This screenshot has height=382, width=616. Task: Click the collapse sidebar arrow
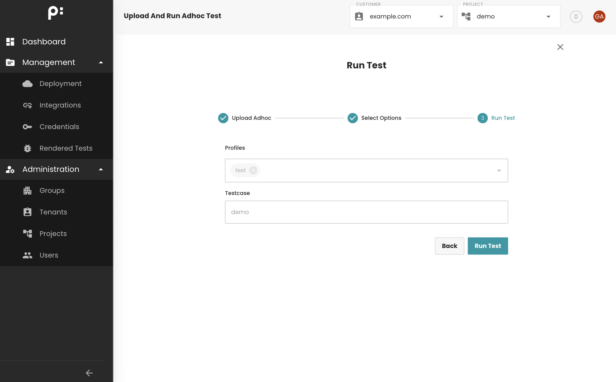coord(89,373)
